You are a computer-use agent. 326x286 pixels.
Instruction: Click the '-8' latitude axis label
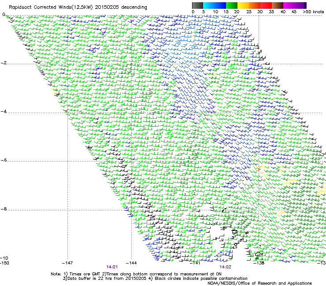(x=4, y=209)
